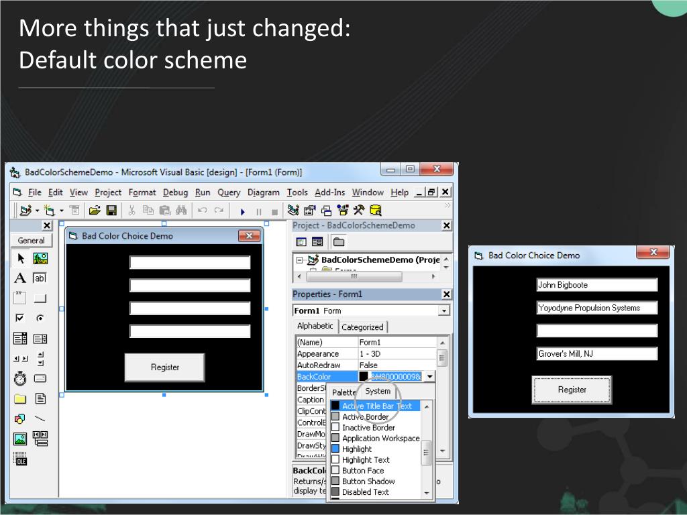Screen dimensions: 687x515
Task: Open the Debug menu
Action: [175, 192]
